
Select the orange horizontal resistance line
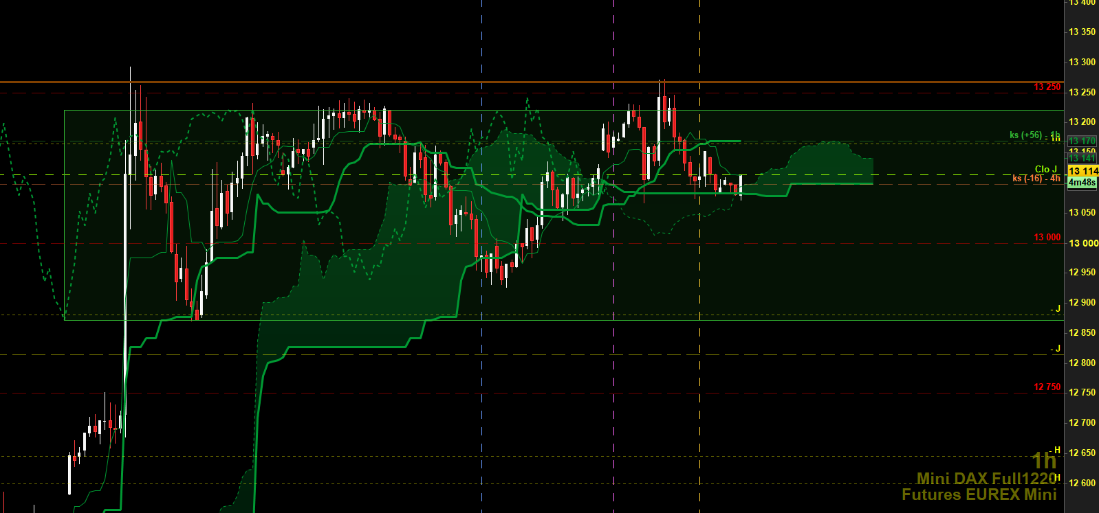click(532, 82)
